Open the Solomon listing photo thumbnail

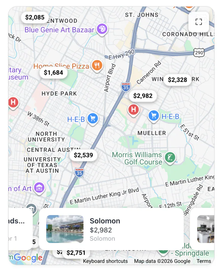coord(65,229)
